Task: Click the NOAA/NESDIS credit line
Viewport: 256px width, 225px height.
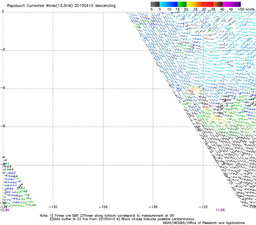Action: click(204, 223)
